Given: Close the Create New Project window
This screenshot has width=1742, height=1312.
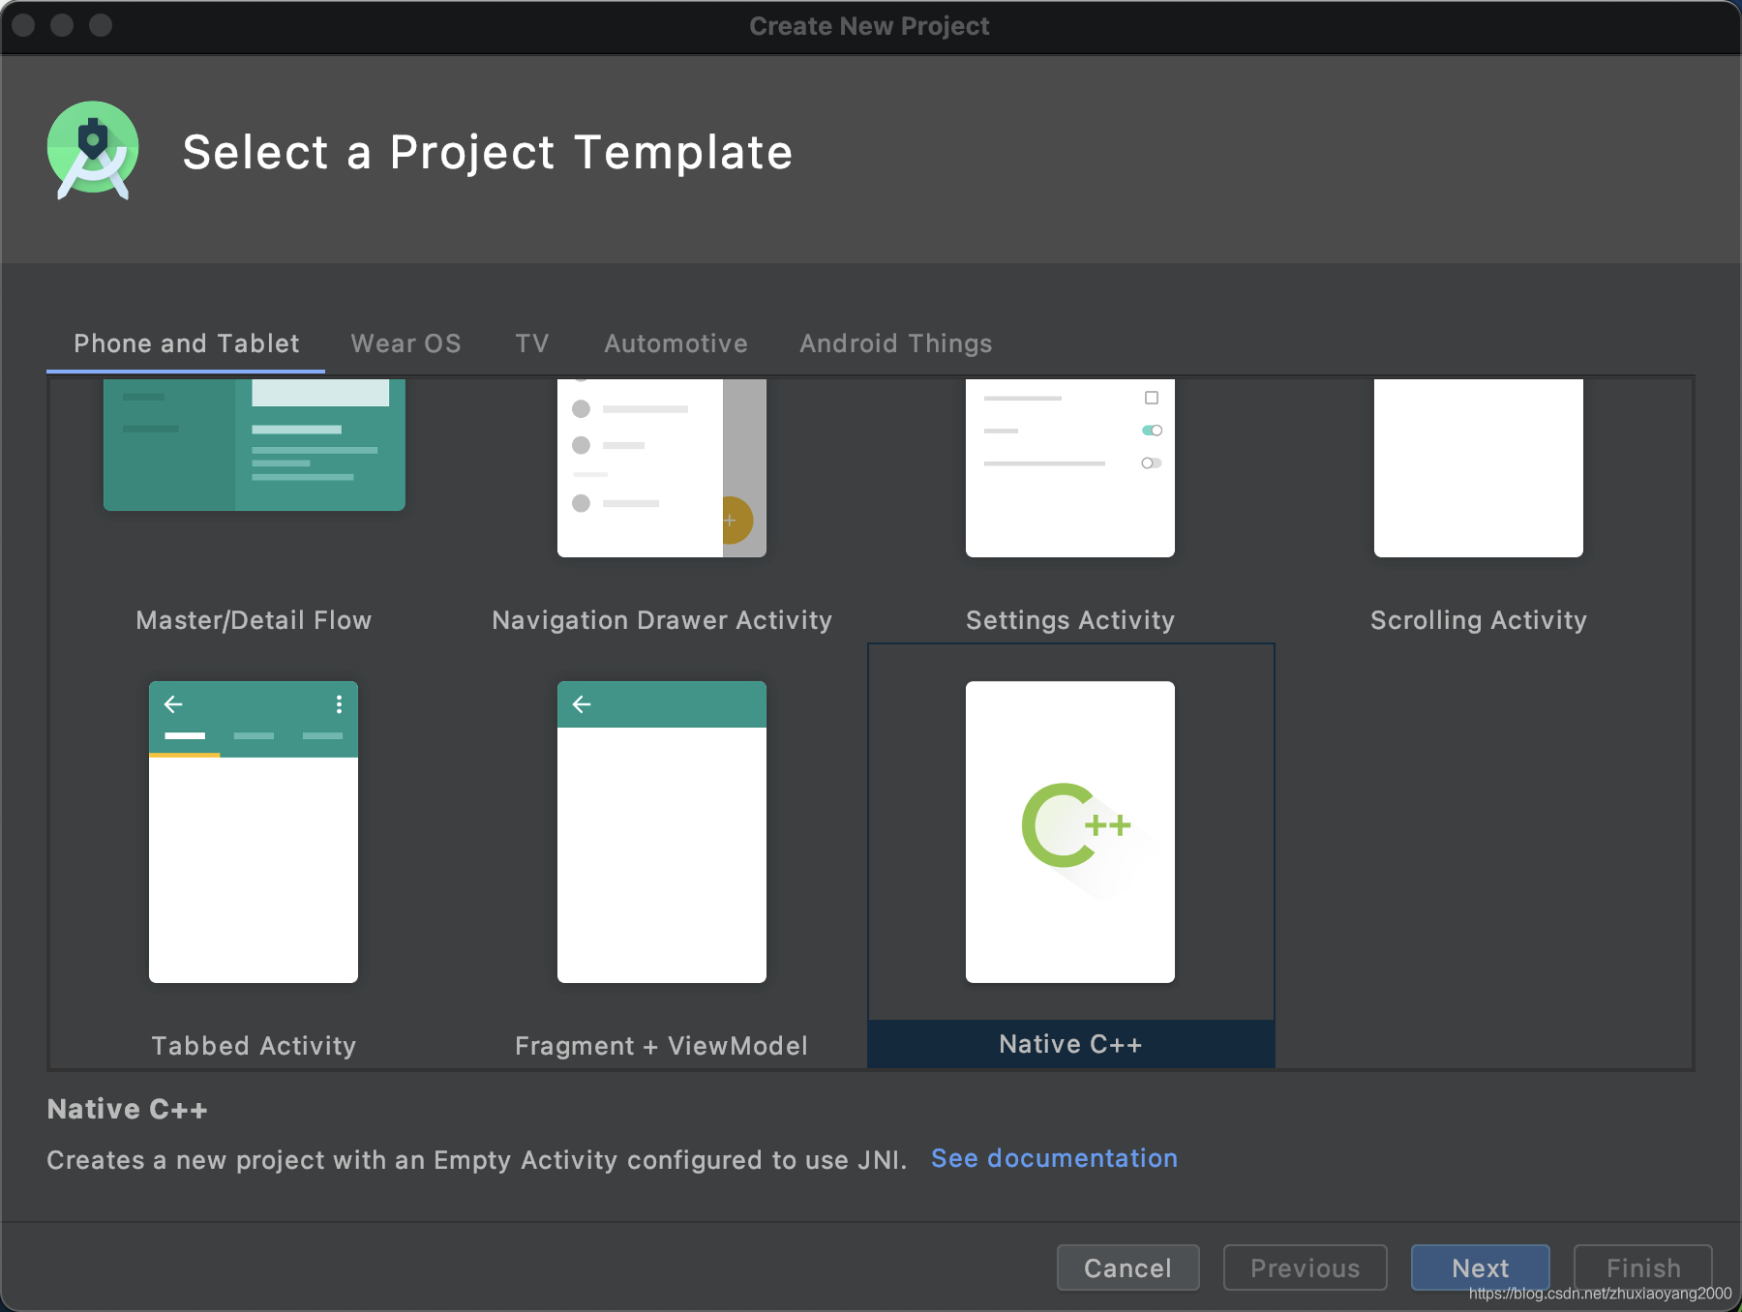Looking at the screenshot, I should click(x=24, y=25).
